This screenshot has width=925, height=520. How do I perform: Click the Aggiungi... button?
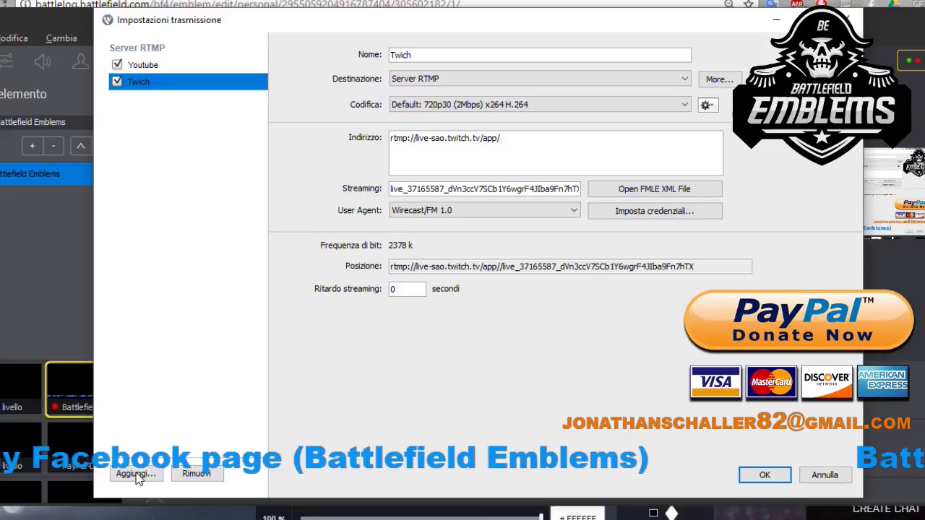[136, 474]
